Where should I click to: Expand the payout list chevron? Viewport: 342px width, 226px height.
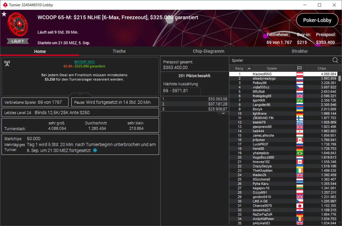(x=223, y=113)
